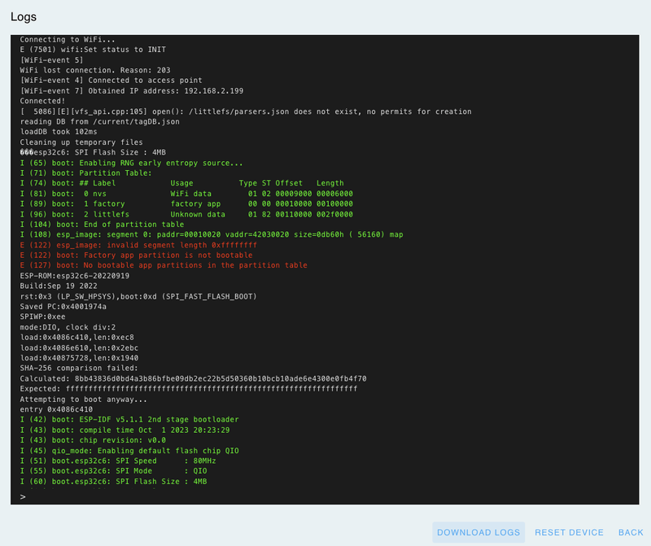Select the 'Connected!' log line
The width and height of the screenshot is (651, 546).
[42, 101]
